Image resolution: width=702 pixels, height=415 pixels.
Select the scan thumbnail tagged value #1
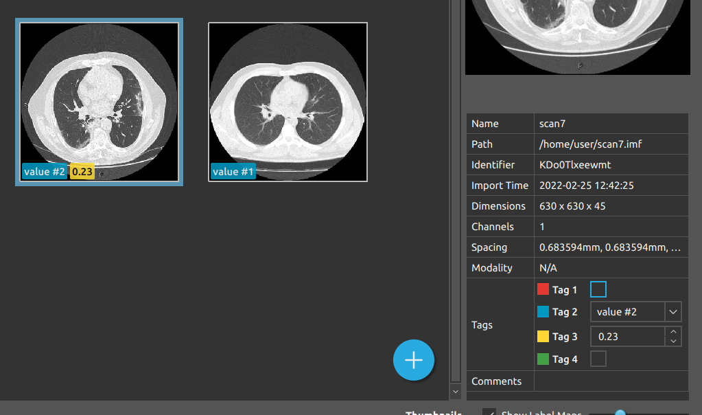pos(288,102)
